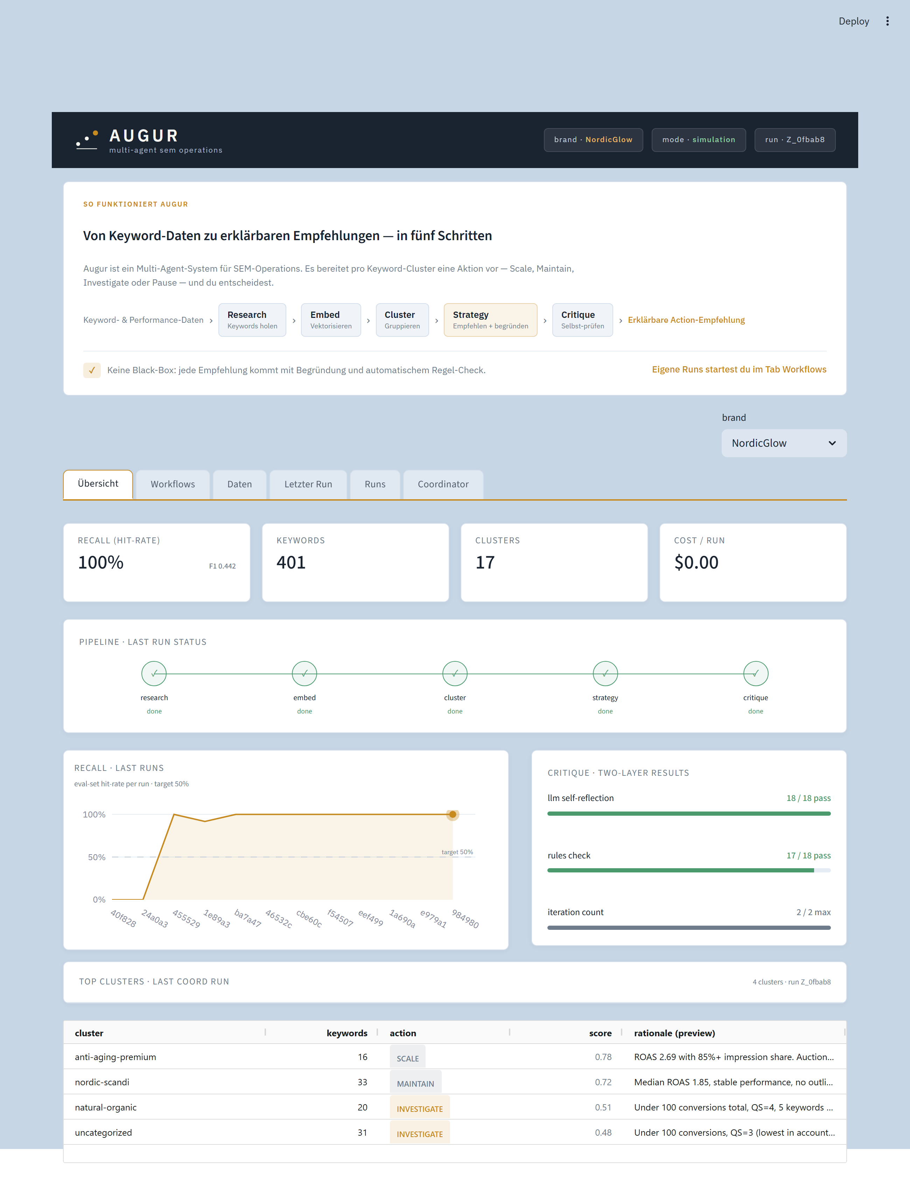This screenshot has width=910, height=1191.
Task: Click the rationale (preview) column header
Action: [x=734, y=1033]
